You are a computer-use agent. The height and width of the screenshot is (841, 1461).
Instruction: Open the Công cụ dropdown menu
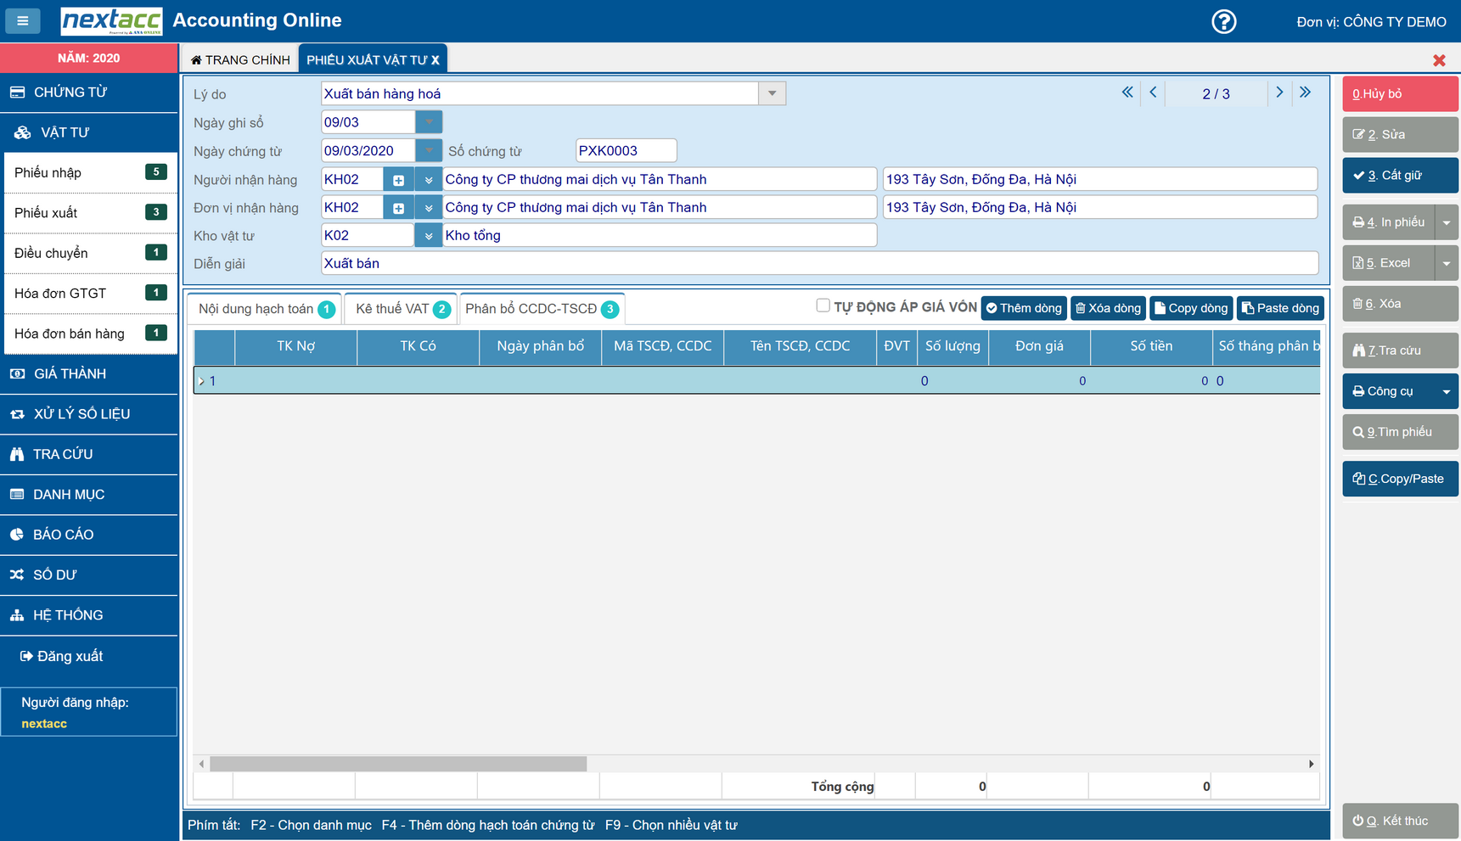pos(1446,391)
